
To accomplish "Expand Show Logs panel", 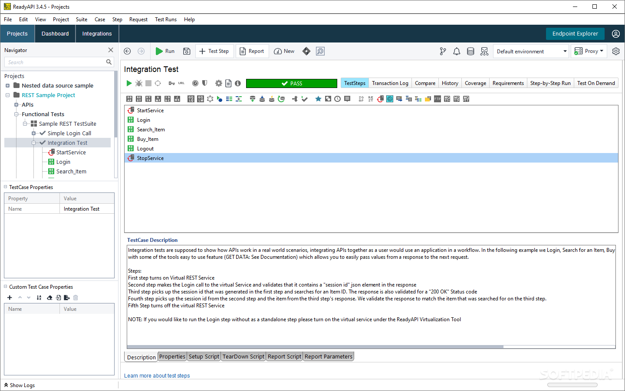I will tap(20, 385).
